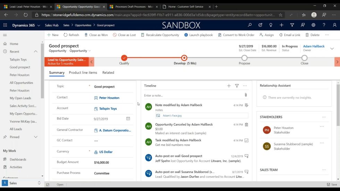340x191 pixels.
Task: Click Close as Won button
Action: pos(96,35)
